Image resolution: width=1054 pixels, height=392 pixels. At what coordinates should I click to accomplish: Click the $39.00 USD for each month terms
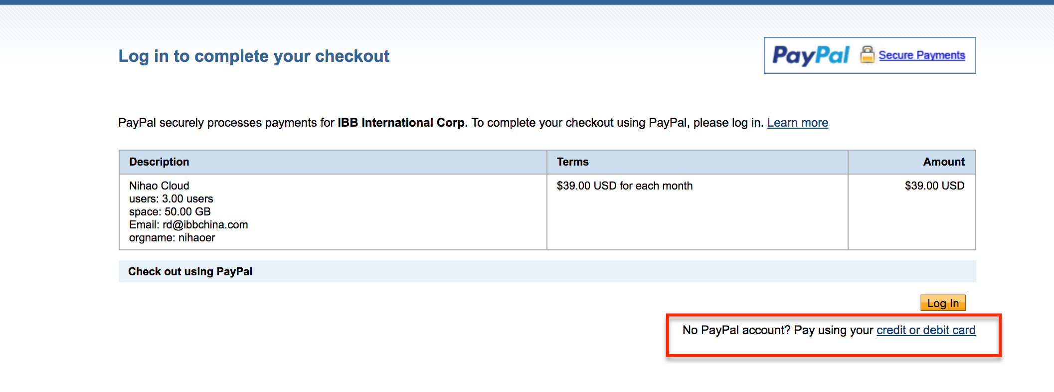[x=625, y=186]
